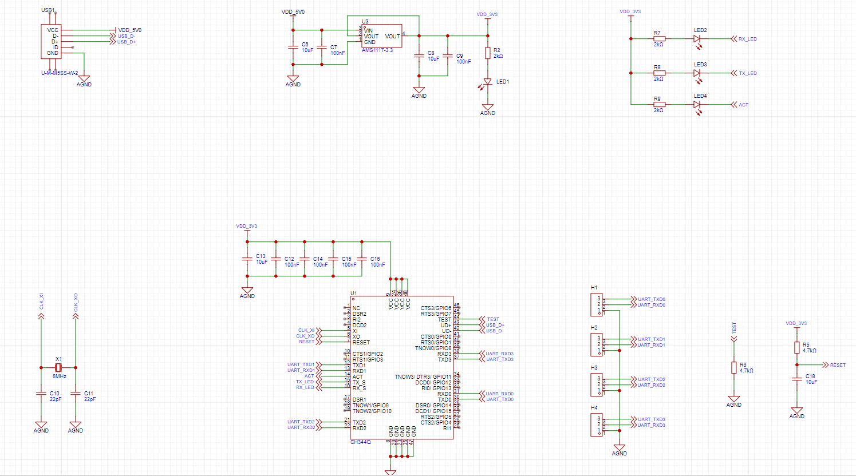Select resistor R7 symbol
Viewport: 856px width, 476px height.
click(x=660, y=39)
